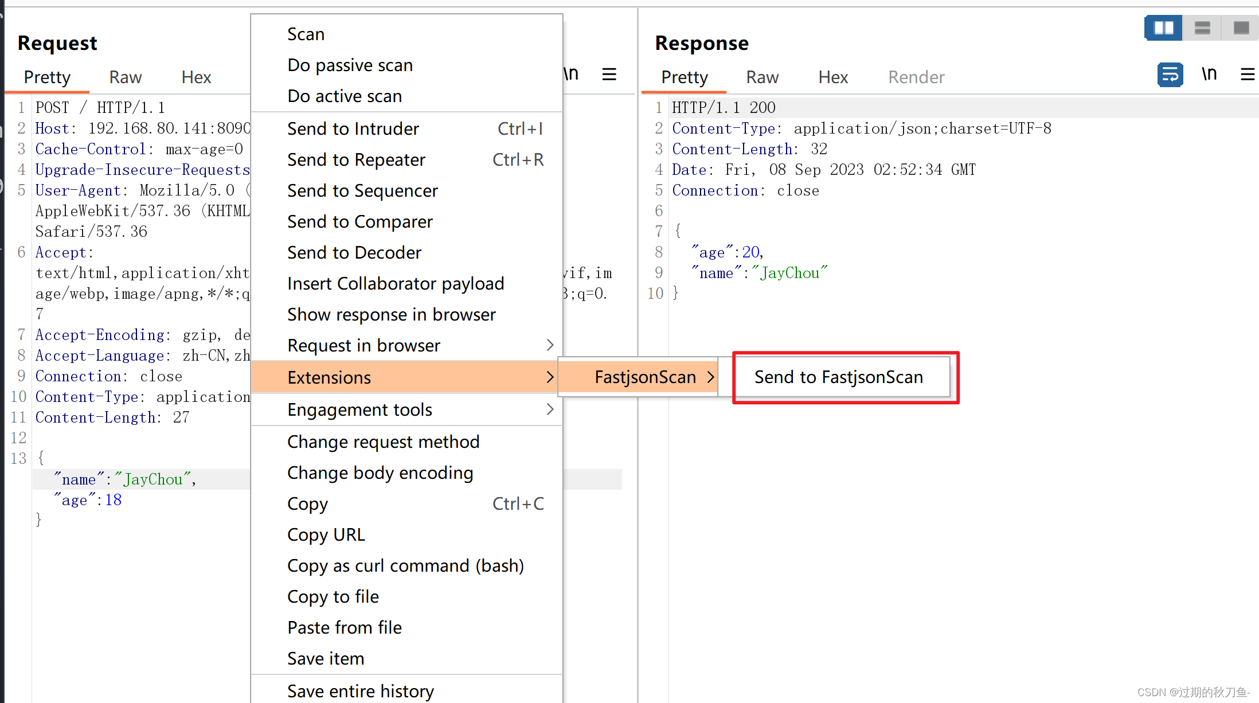This screenshot has height=703, width=1259.
Task: Toggle Request non-printable characters \n icon
Action: [x=570, y=74]
